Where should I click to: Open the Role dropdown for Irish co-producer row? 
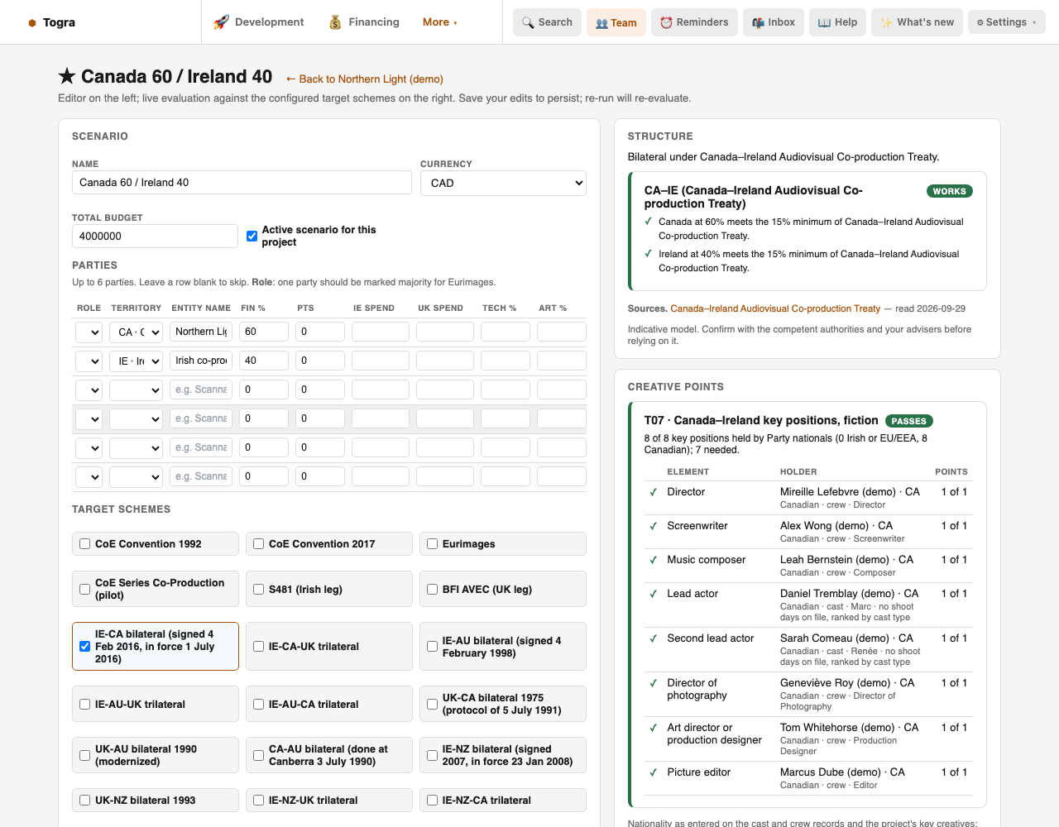[89, 361]
